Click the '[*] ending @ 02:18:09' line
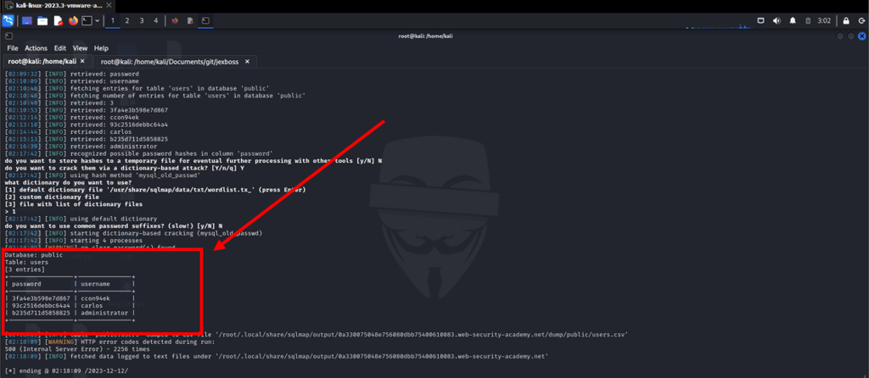This screenshot has height=378, width=869. 66,371
